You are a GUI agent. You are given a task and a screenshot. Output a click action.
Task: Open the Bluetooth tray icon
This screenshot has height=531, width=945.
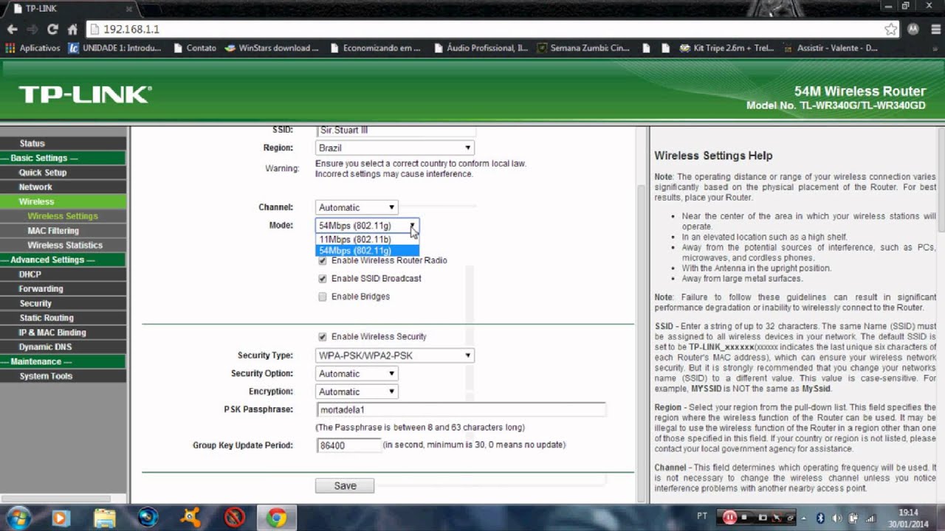click(x=820, y=518)
